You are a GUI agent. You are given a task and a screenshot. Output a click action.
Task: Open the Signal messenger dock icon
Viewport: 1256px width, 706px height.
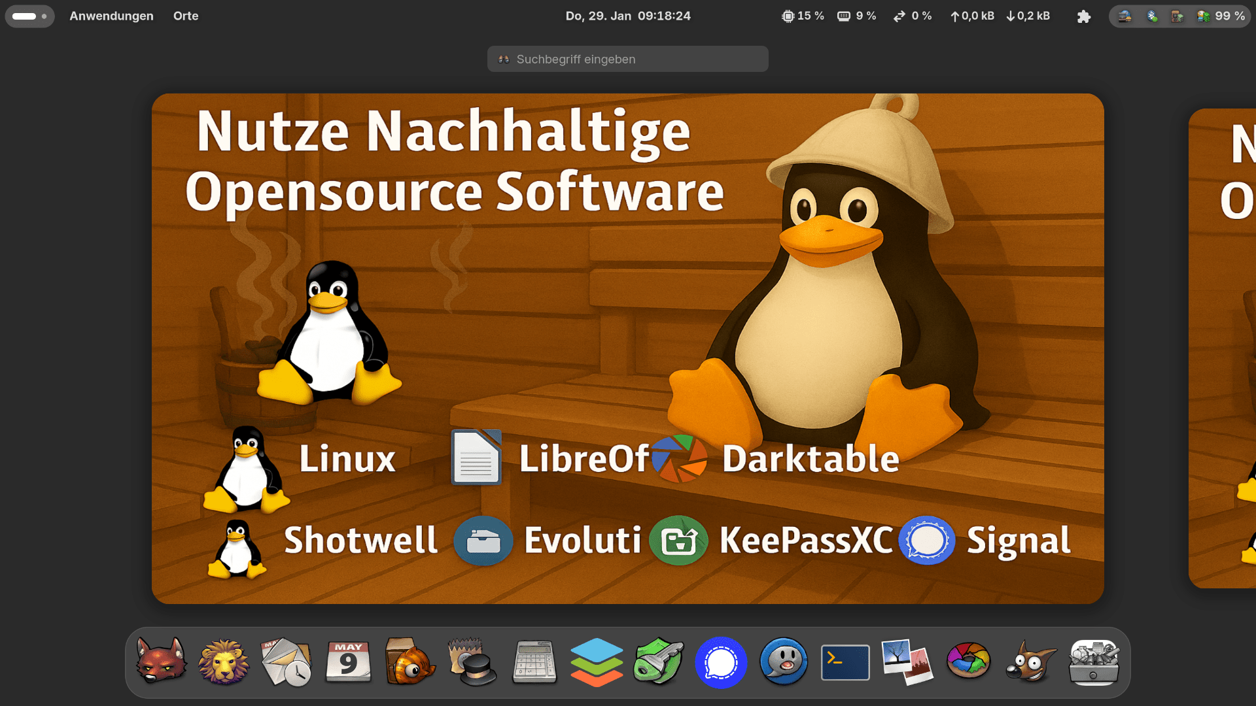721,663
